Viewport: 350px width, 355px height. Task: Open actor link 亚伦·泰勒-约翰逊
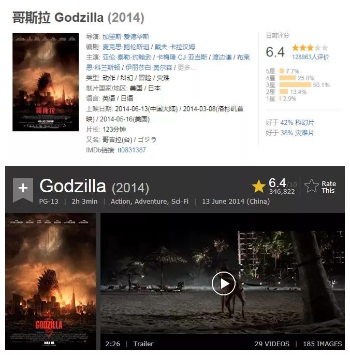(127, 58)
